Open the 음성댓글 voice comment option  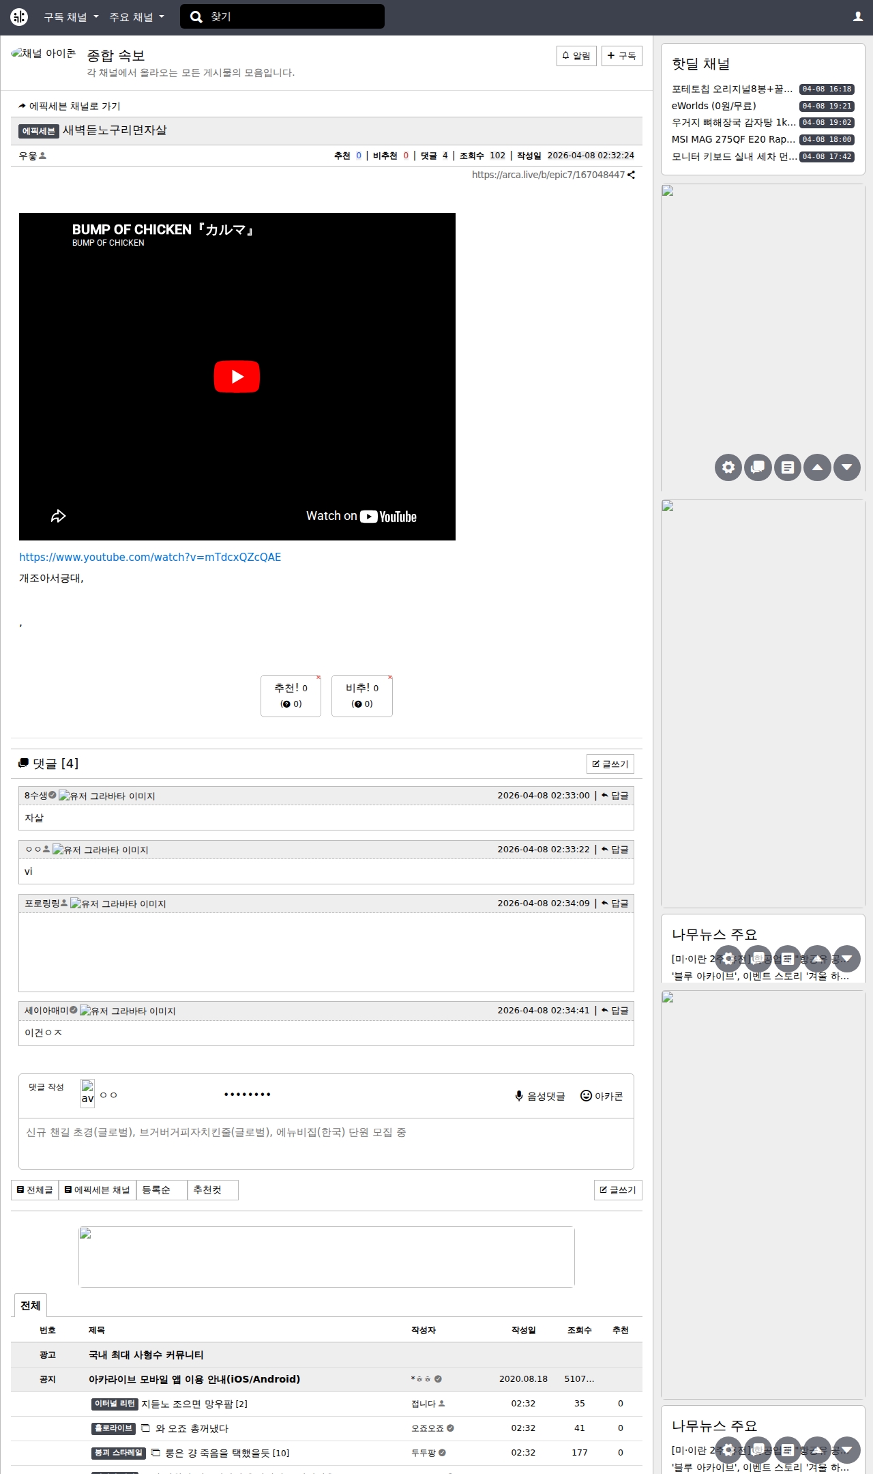click(540, 1096)
